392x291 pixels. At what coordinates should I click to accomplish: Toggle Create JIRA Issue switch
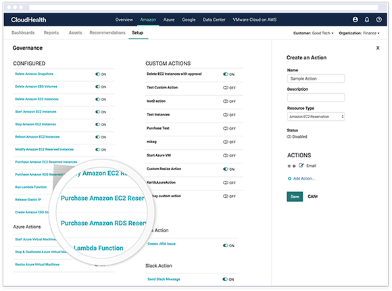(225, 246)
